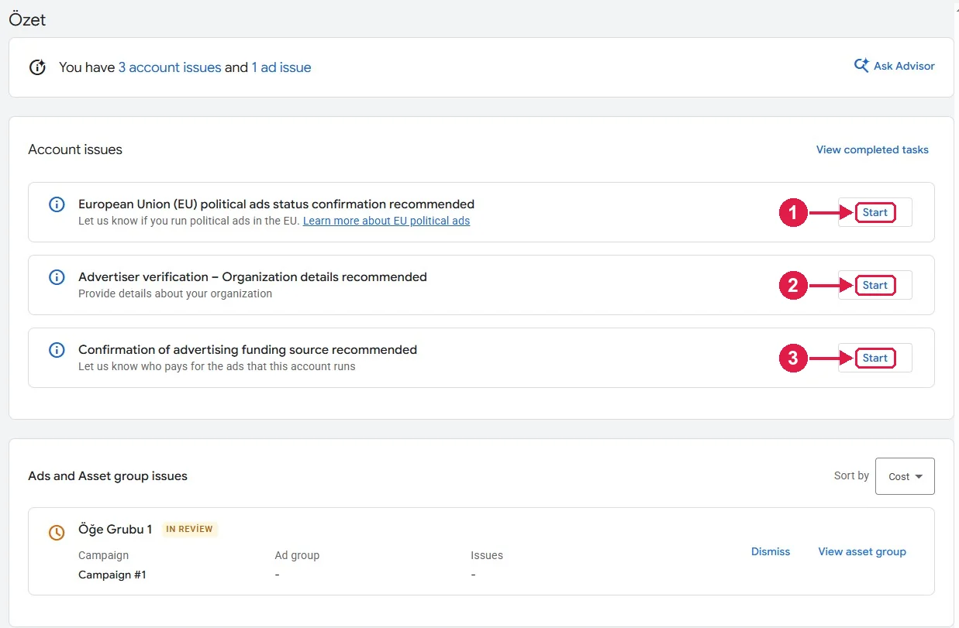959x628 pixels.
Task: Click the Sort by label
Action: [851, 475]
